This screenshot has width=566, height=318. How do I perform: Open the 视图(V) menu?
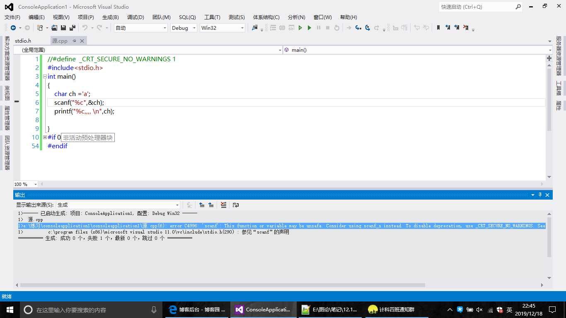61,17
